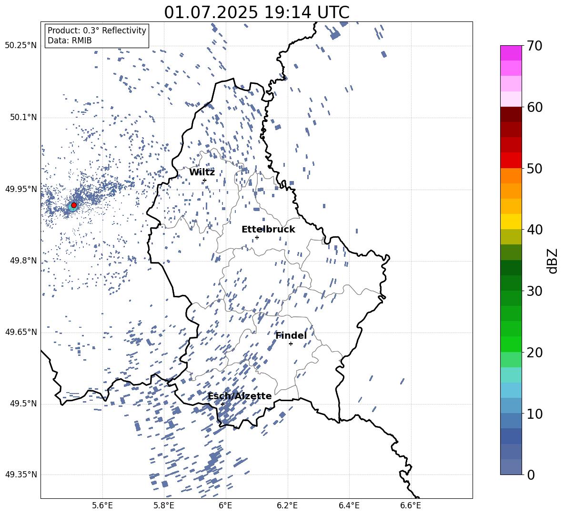Click the 49.95°N latitude label
The width and height of the screenshot is (564, 515).
coord(21,189)
